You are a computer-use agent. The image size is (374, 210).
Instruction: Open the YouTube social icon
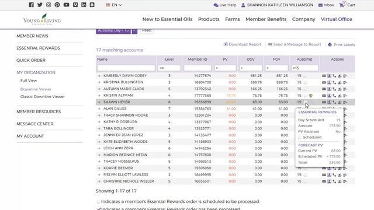coord(66,5)
